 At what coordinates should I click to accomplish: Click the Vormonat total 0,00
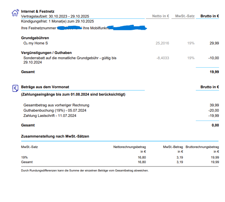[215, 125]
